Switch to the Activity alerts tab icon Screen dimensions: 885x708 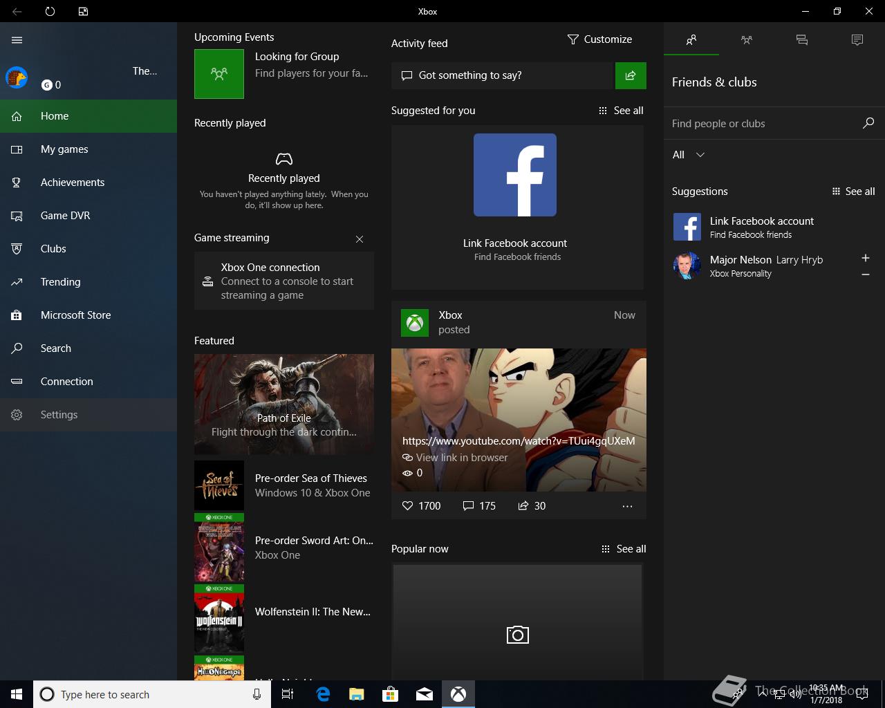pos(857,40)
